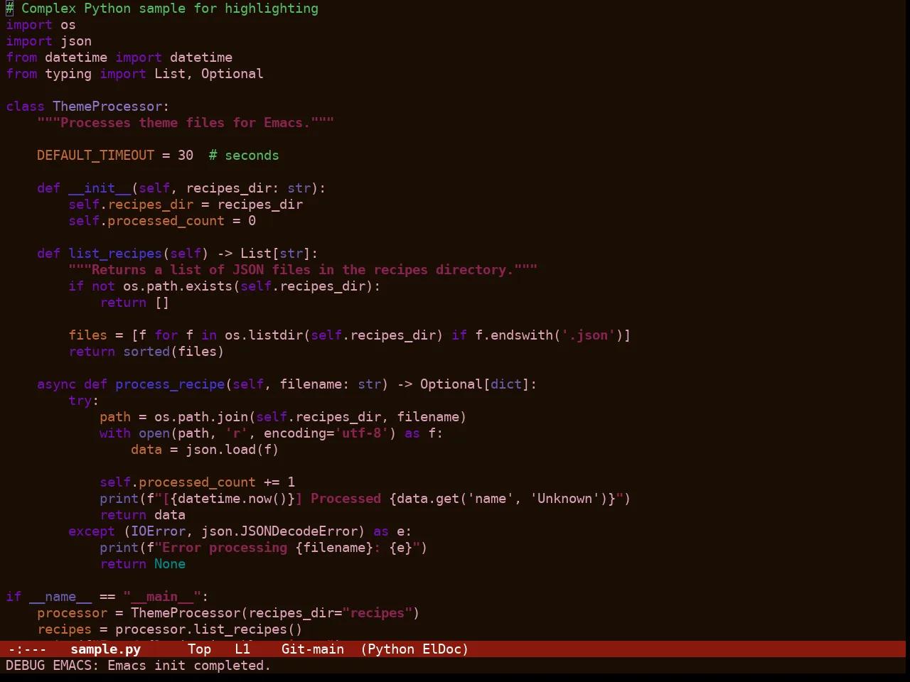Click 'json.JSONDecodeError' in except clause

pyautogui.click(x=279, y=531)
